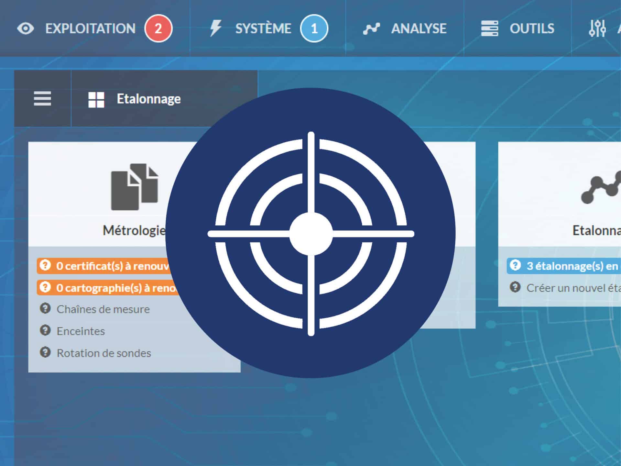Open the SYSTÈME menu item
Viewport: 621px width, 466px height.
263,28
